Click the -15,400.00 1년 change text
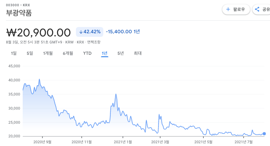The height and width of the screenshot is (146, 270). [x=123, y=32]
